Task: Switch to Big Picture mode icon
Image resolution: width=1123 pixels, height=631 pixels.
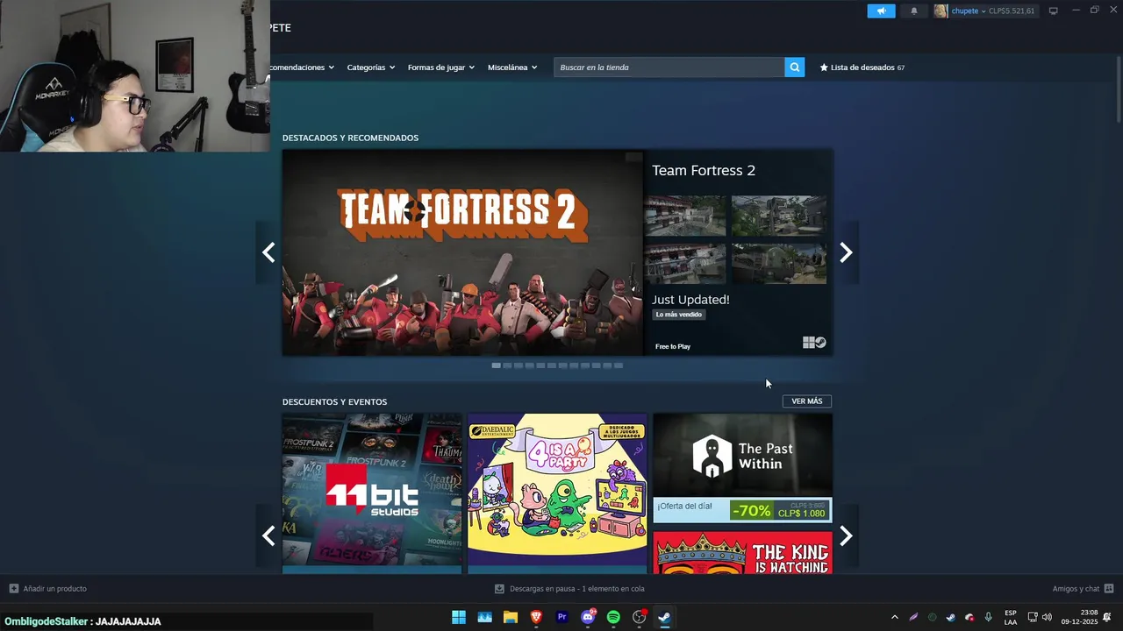Action: 1054,11
